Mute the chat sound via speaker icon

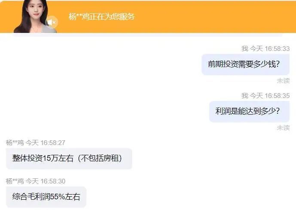click(52, 22)
